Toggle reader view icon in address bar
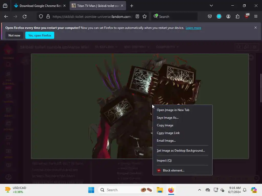The height and width of the screenshot is (196, 262). (x=137, y=17)
